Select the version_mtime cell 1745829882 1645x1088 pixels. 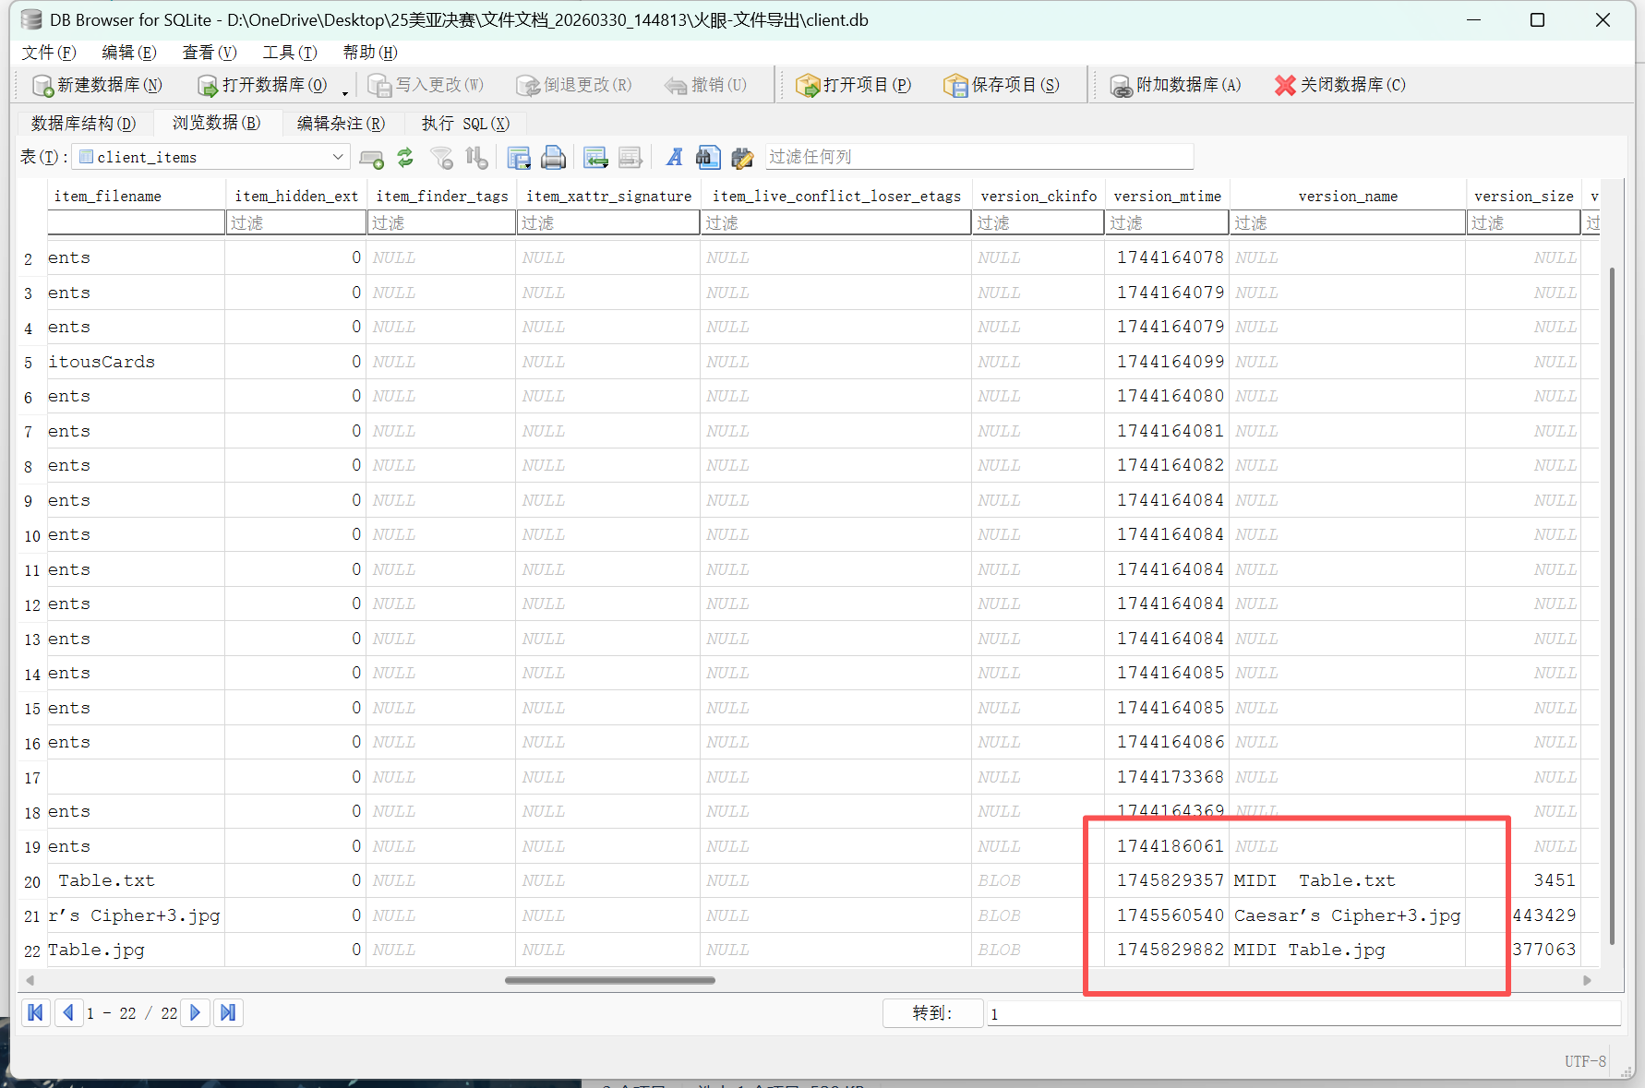[1167, 950]
